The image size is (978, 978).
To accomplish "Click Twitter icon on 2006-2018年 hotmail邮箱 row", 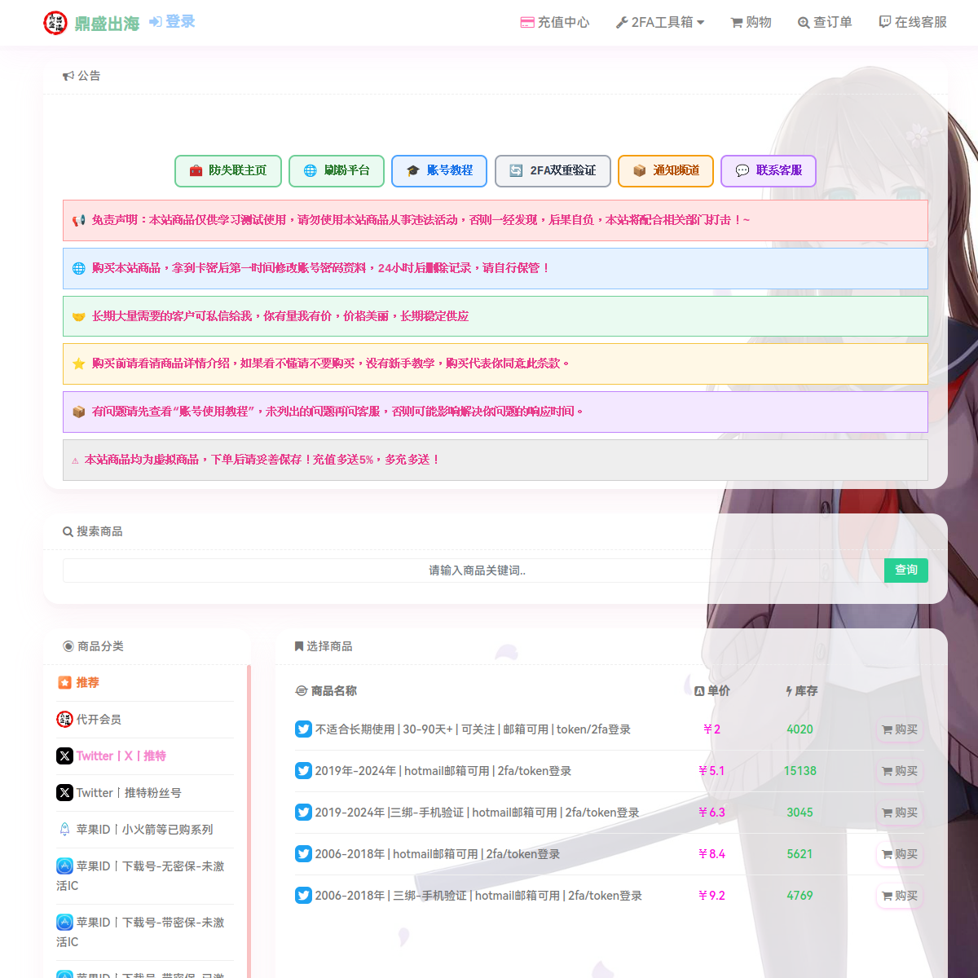I will 303,854.
